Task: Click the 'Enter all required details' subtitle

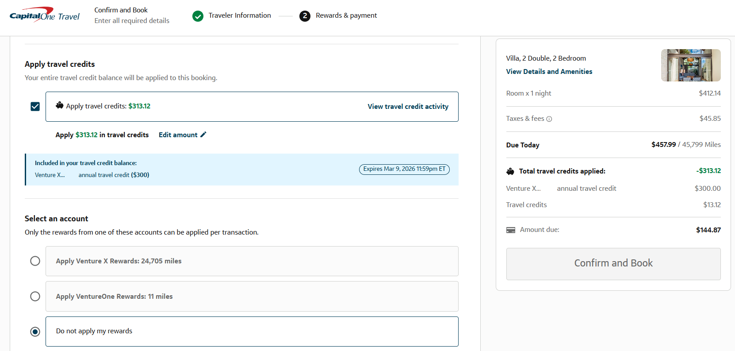Action: coord(132,21)
